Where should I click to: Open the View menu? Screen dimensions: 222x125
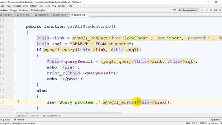(8, 6)
